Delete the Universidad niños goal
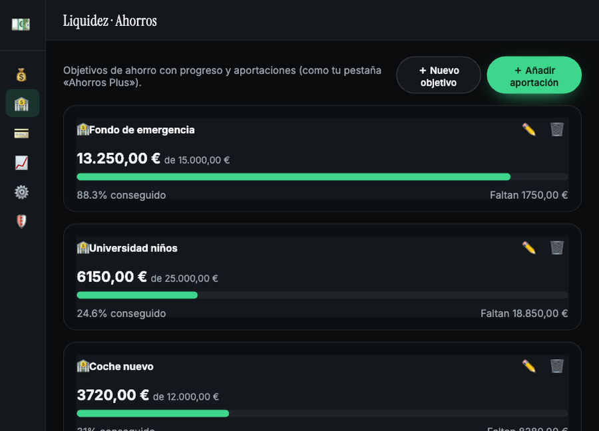 (557, 247)
